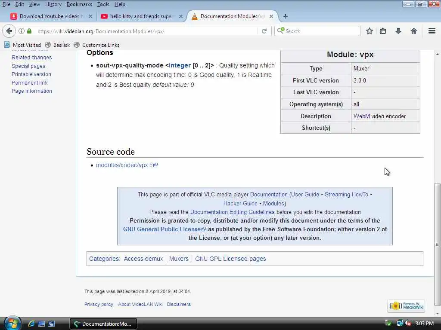Viewport: 441px width, 330px height.
Task: Open the hamburger menu icon
Action: pos(432,31)
